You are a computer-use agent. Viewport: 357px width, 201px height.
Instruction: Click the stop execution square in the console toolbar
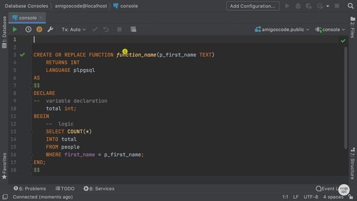pyautogui.click(x=119, y=30)
